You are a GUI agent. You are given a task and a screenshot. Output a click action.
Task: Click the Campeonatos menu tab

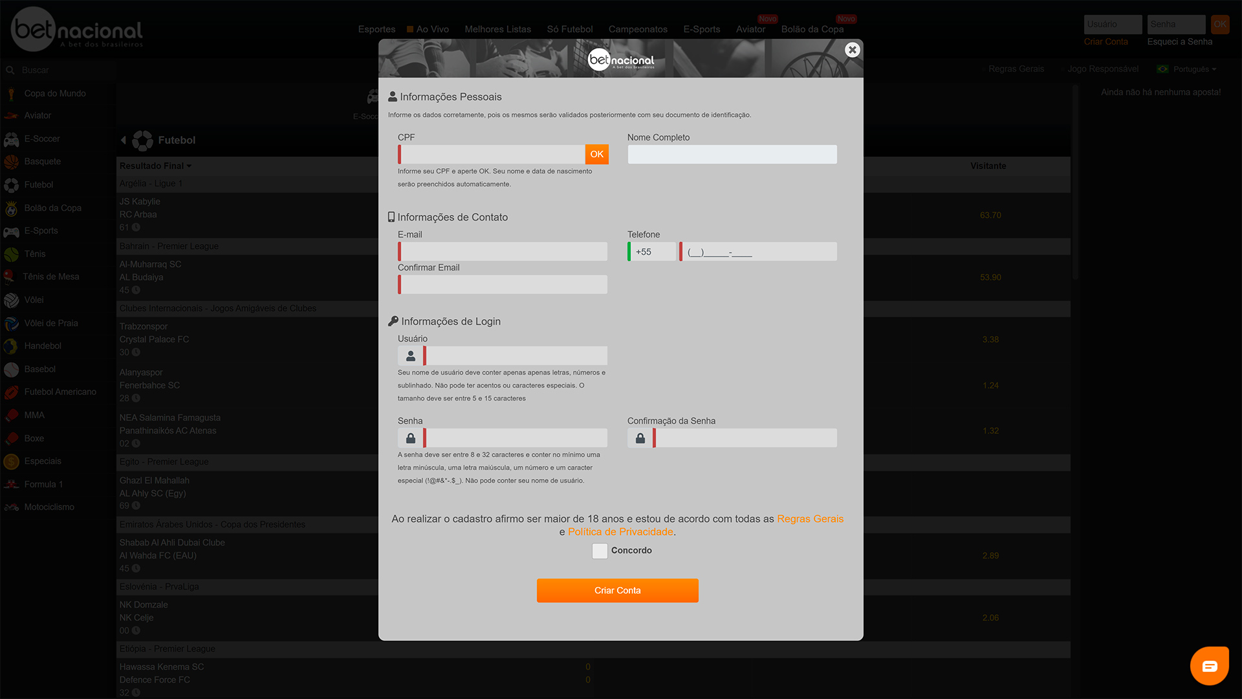(637, 29)
